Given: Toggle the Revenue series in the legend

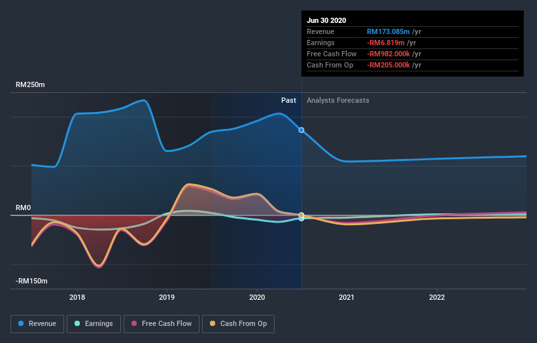Looking at the screenshot, I should pos(37,324).
